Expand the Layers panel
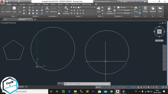Screen dimensions: 168x94 [x=79, y=16]
